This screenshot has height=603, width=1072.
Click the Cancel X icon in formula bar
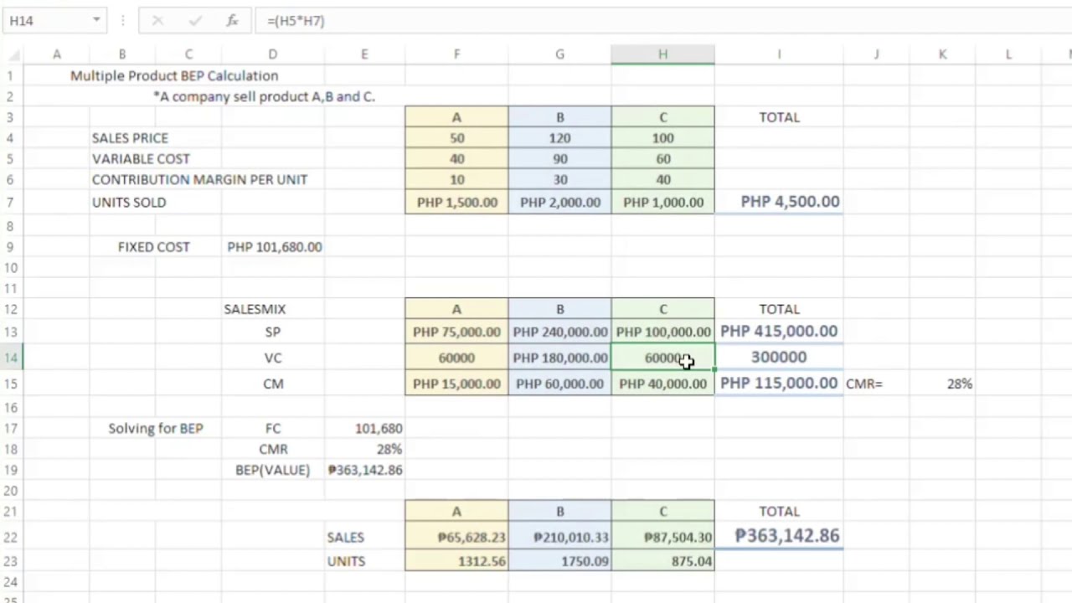[157, 21]
